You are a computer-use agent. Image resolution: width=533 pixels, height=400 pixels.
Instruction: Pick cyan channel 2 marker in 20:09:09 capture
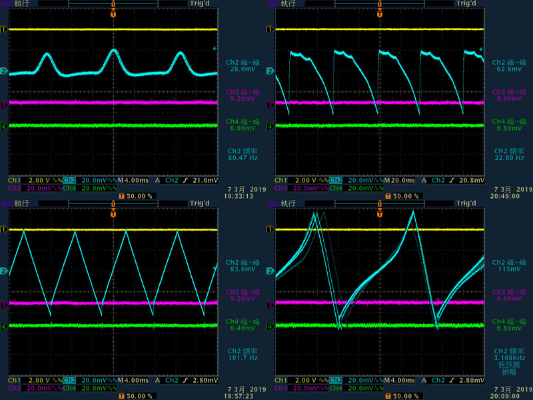pos(270,271)
